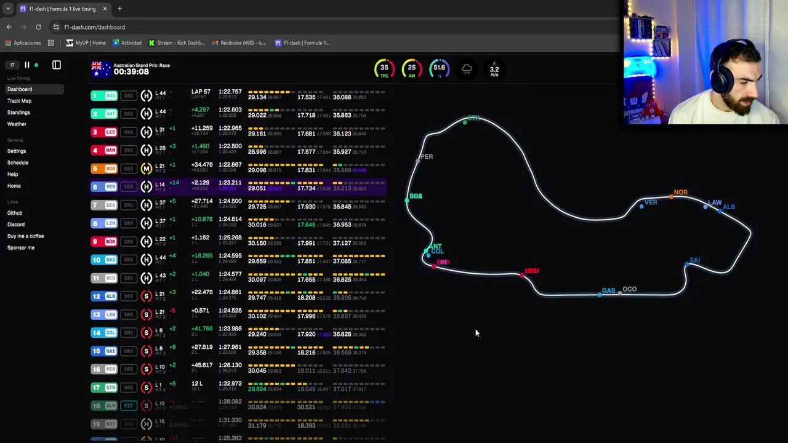The height and width of the screenshot is (443, 788).
Task: Open Settings in the sidebar
Action: [x=17, y=151]
